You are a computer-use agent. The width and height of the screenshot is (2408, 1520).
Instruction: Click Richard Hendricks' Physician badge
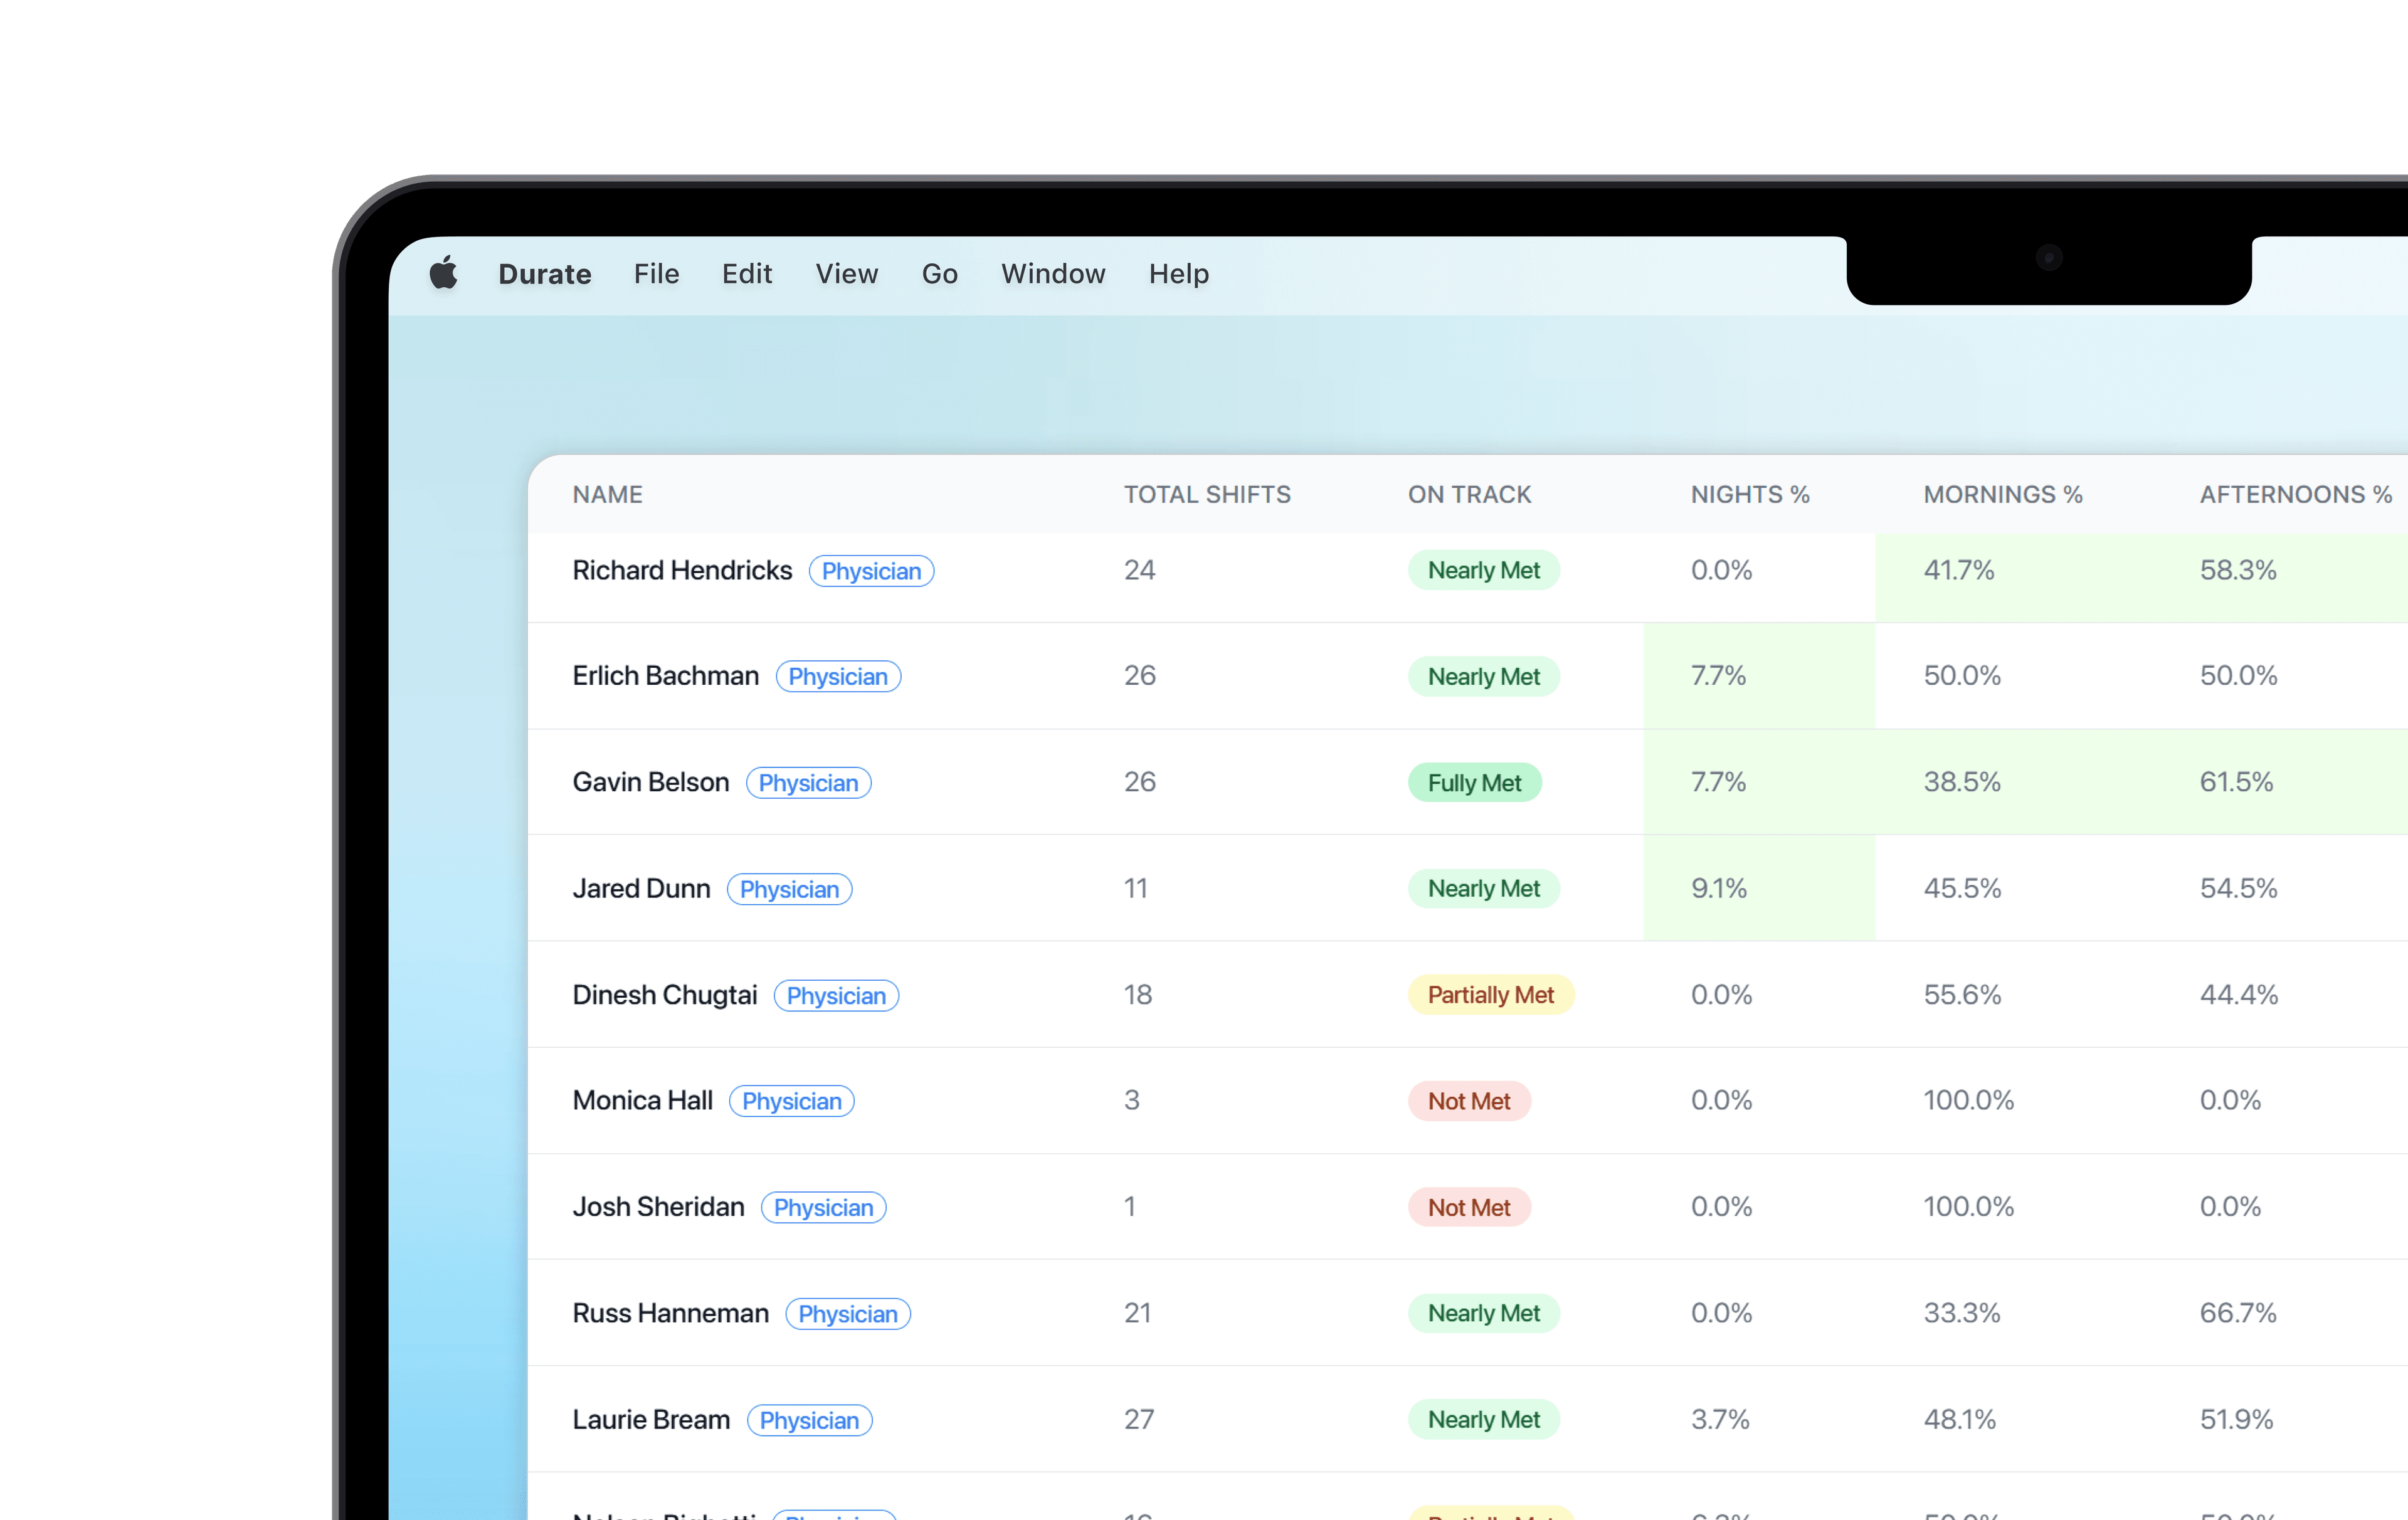point(871,571)
